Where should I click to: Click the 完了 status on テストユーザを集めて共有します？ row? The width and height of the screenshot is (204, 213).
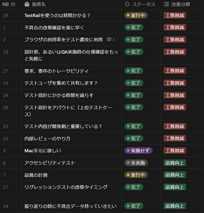(x=134, y=83)
